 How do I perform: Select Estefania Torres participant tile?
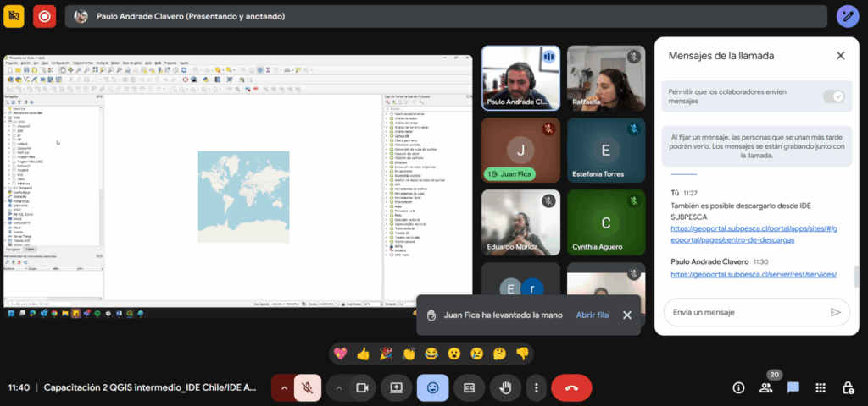pyautogui.click(x=606, y=151)
